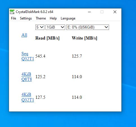Open the Language menu
The height and width of the screenshot is (127, 136).
point(68,18)
